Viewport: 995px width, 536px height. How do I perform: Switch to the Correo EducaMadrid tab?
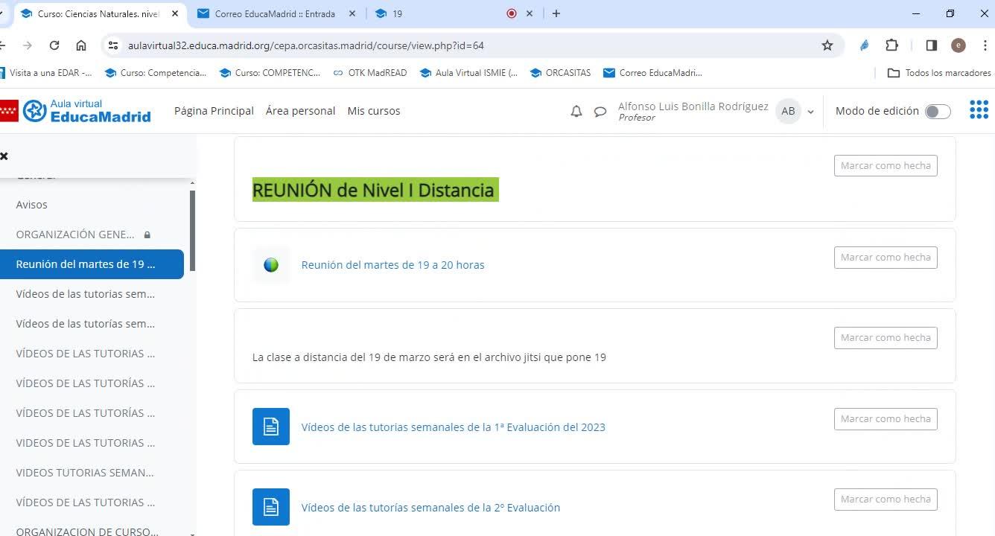point(276,13)
